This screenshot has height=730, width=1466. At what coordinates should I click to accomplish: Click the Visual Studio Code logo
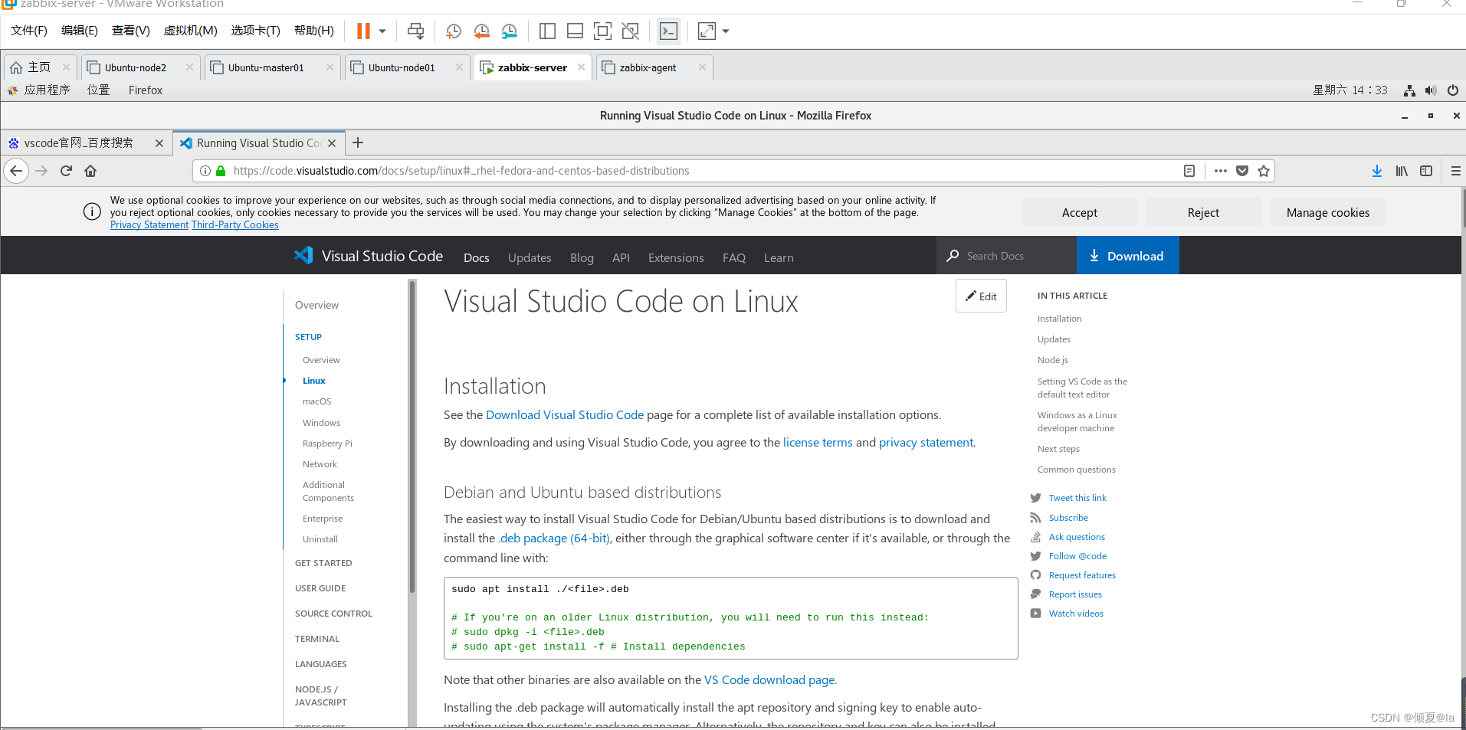(368, 256)
